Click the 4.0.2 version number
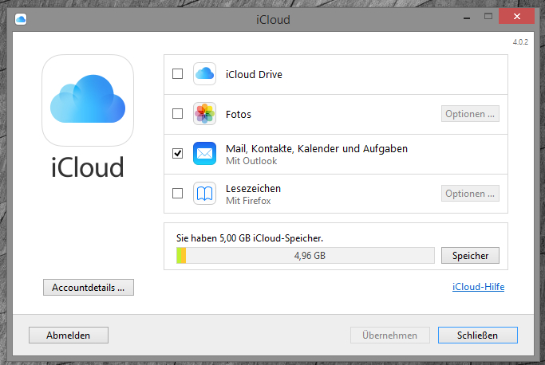 (520, 42)
